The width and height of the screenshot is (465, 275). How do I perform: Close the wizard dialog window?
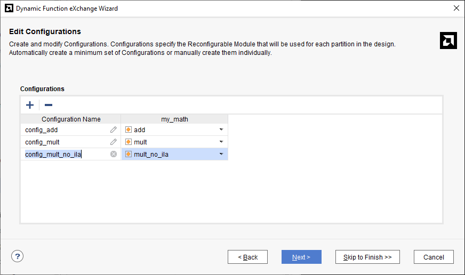[456, 8]
